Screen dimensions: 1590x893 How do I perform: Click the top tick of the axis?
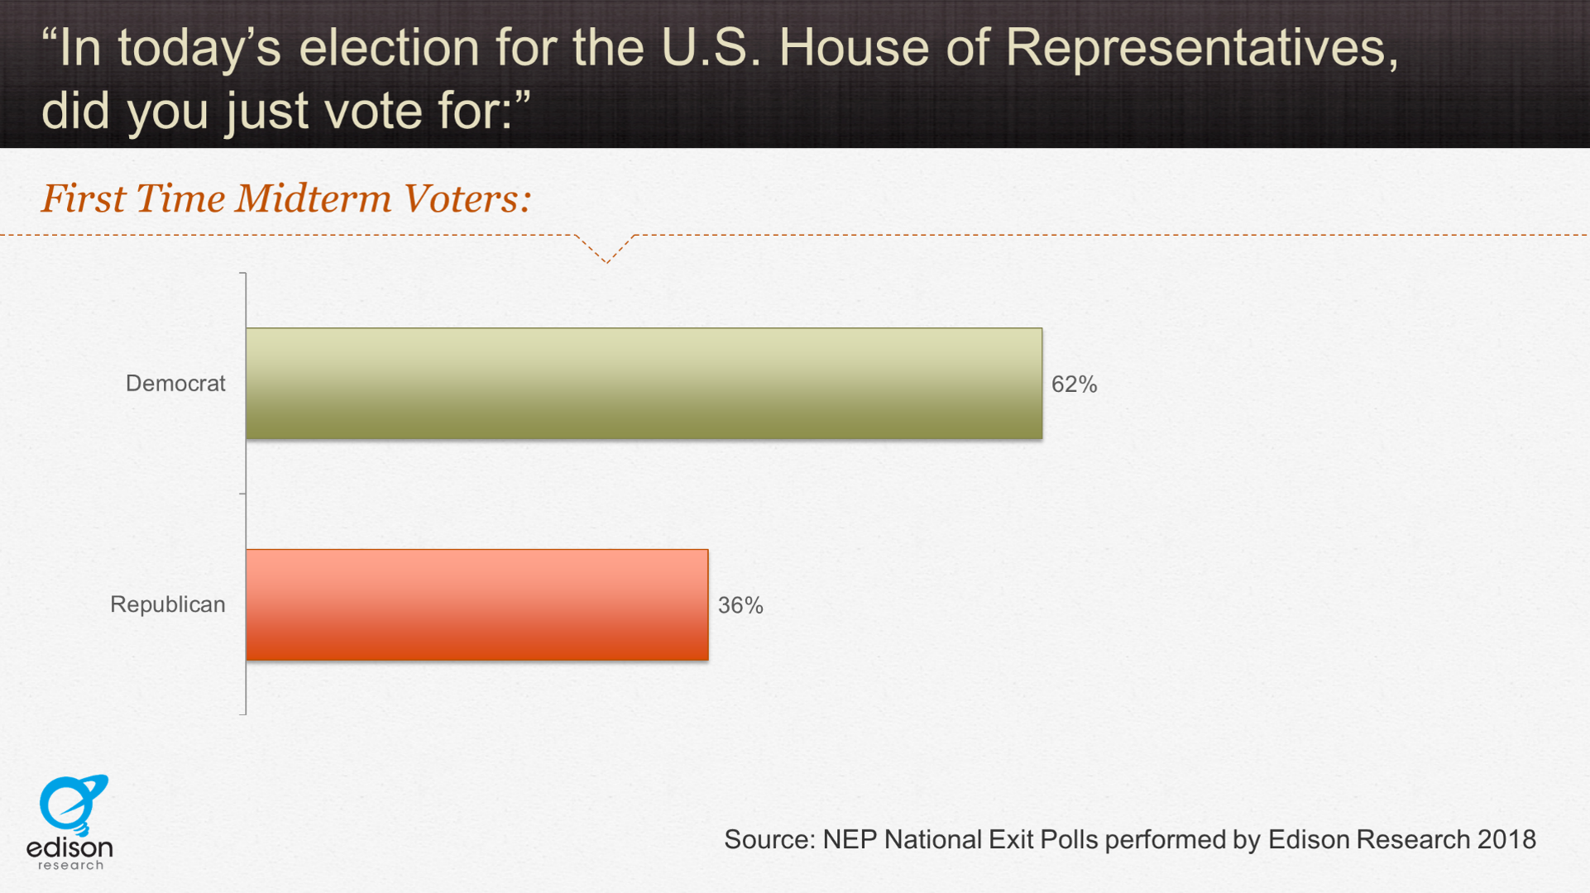tap(242, 273)
